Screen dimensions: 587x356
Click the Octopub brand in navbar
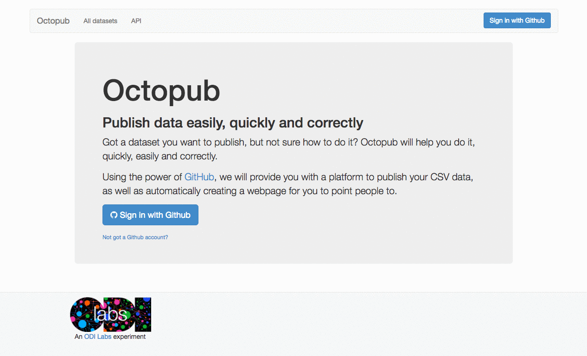(x=53, y=21)
